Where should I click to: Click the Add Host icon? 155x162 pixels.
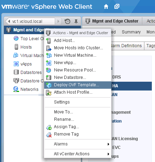coord(48,40)
